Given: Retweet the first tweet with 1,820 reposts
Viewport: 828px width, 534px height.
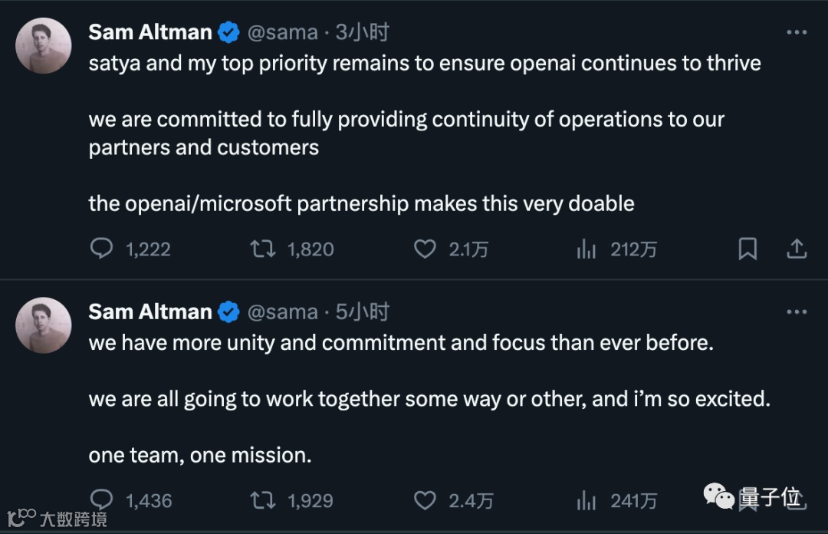Looking at the screenshot, I should [263, 249].
